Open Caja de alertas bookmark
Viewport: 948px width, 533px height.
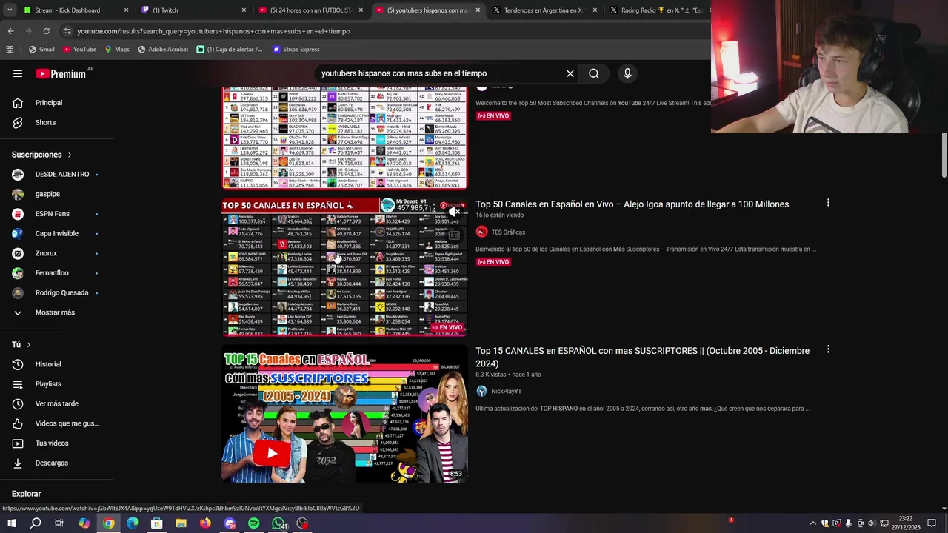click(x=230, y=50)
